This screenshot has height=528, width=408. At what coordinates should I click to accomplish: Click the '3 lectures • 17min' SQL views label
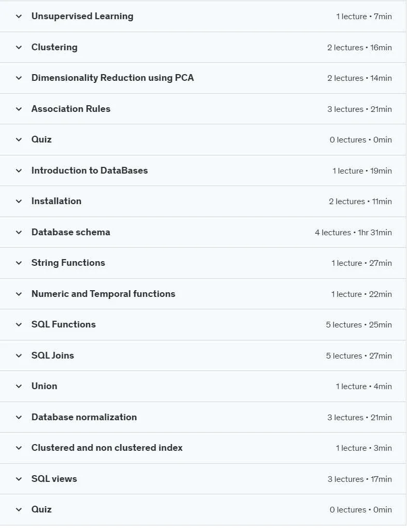click(359, 479)
